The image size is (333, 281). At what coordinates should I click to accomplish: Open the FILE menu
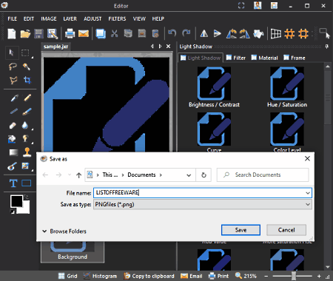pos(12,18)
